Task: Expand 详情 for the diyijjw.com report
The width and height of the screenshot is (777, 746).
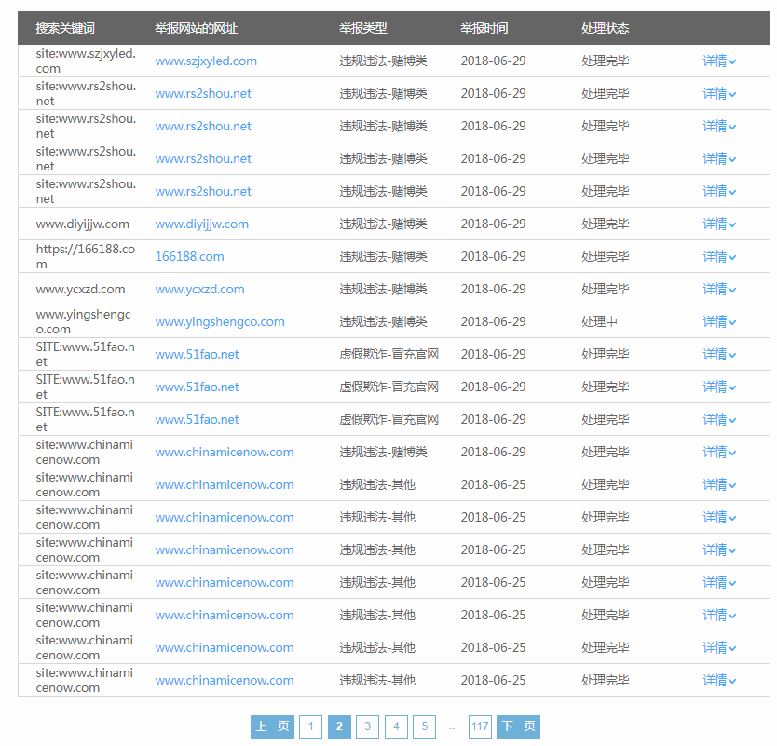Action: (718, 224)
